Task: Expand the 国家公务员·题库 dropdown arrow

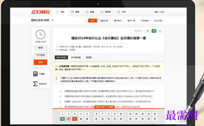Action: point(52,20)
